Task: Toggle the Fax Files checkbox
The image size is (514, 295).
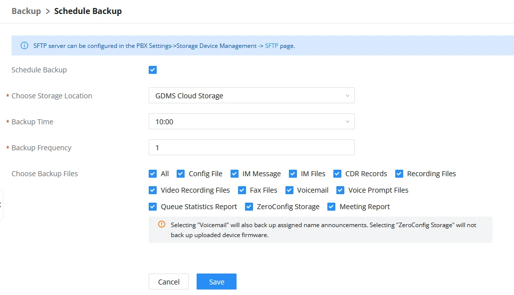Action: pyautogui.click(x=242, y=190)
